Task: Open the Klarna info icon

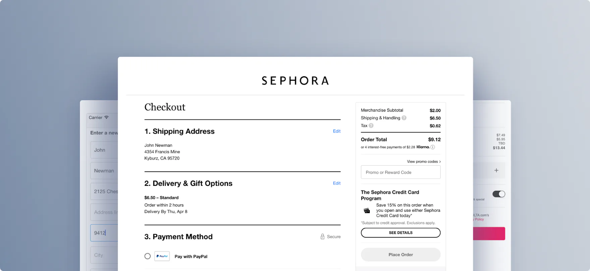Action: pyautogui.click(x=432, y=147)
